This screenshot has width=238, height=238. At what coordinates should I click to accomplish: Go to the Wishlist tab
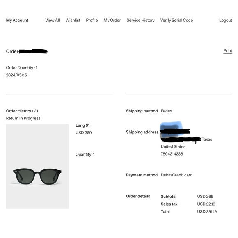[73, 21]
